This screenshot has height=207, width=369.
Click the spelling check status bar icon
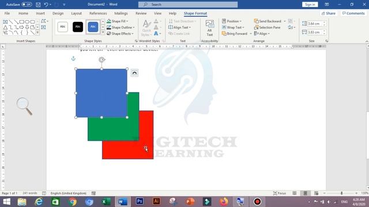click(x=44, y=193)
